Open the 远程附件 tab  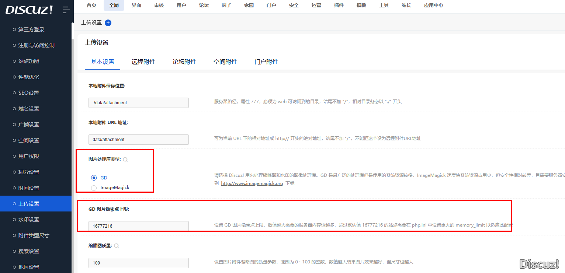coord(143,62)
